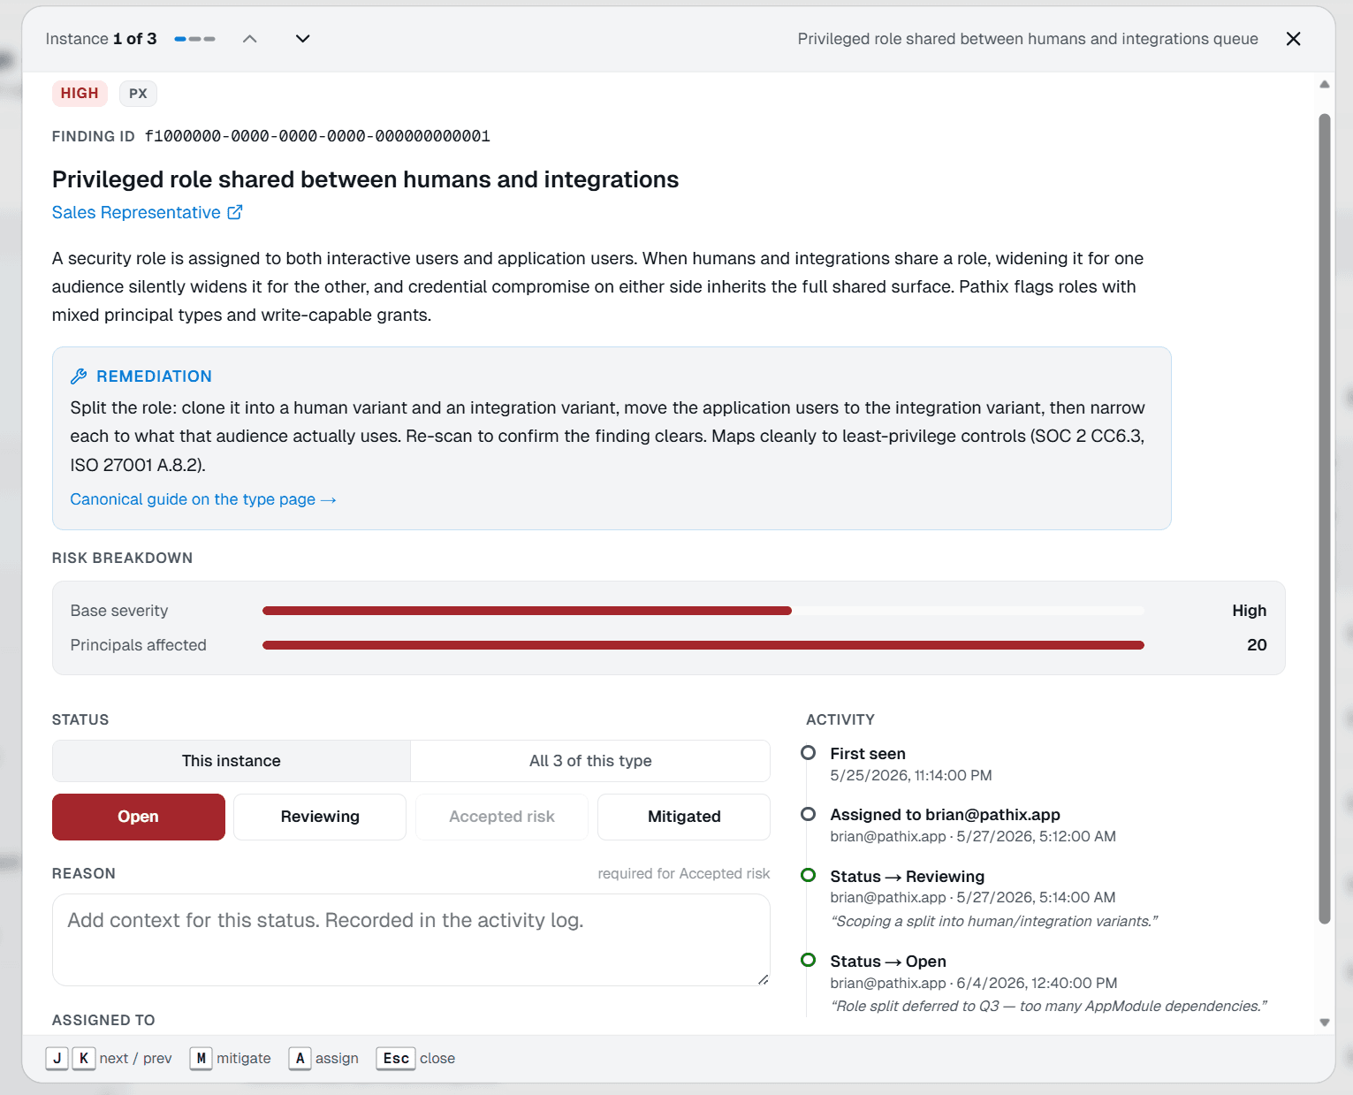This screenshot has width=1353, height=1095.
Task: Close the finding detail panel
Action: [x=1293, y=39]
